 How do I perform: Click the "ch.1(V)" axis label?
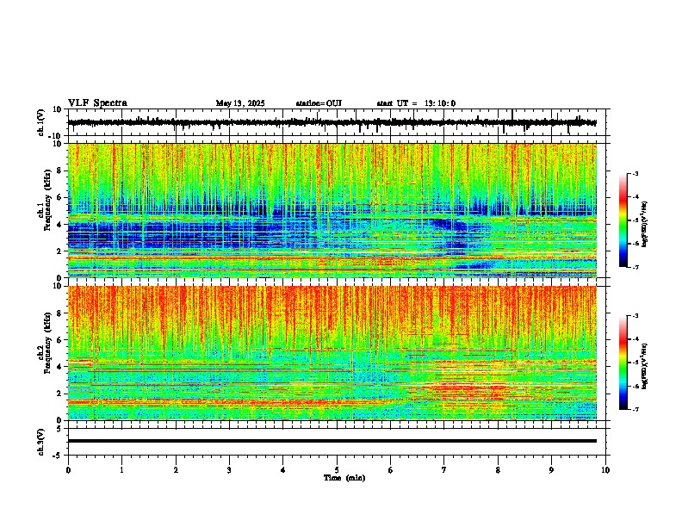click(41, 122)
